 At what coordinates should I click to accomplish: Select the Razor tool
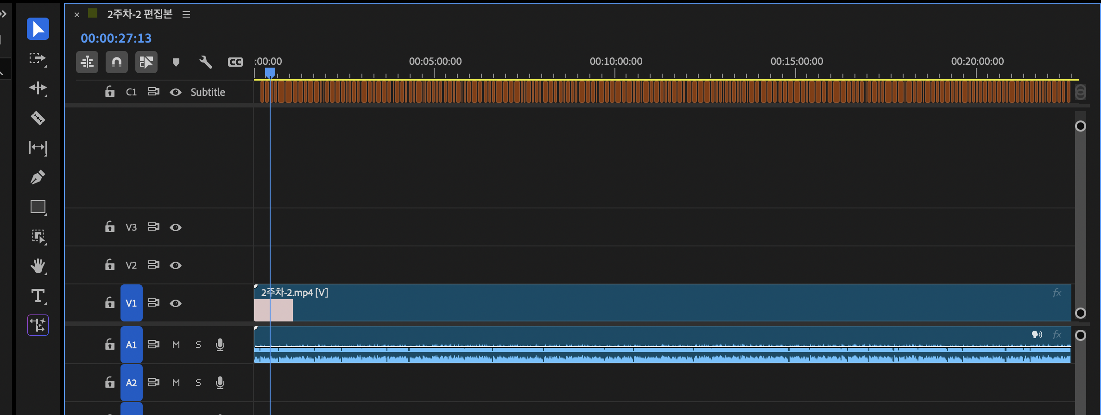38,118
